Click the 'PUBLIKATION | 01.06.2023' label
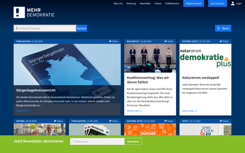Viewport: 245px width, 153px height. coord(29,41)
